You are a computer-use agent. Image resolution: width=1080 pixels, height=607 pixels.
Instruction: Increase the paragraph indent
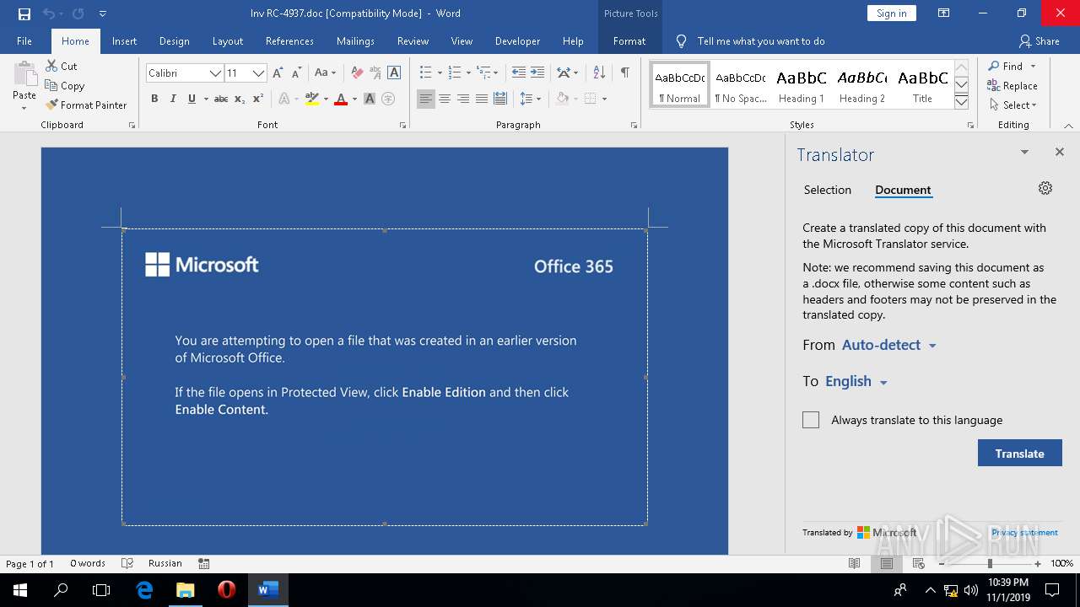coord(537,73)
